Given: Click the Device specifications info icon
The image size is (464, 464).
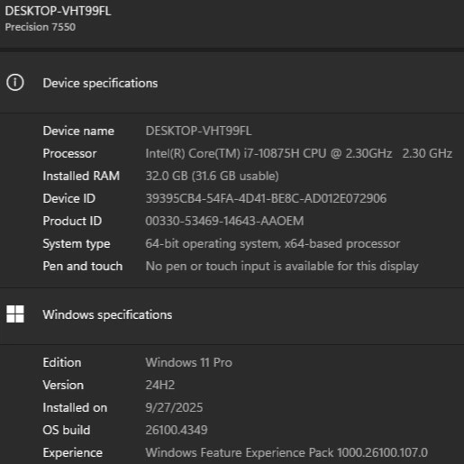Looking at the screenshot, I should pyautogui.click(x=15, y=83).
